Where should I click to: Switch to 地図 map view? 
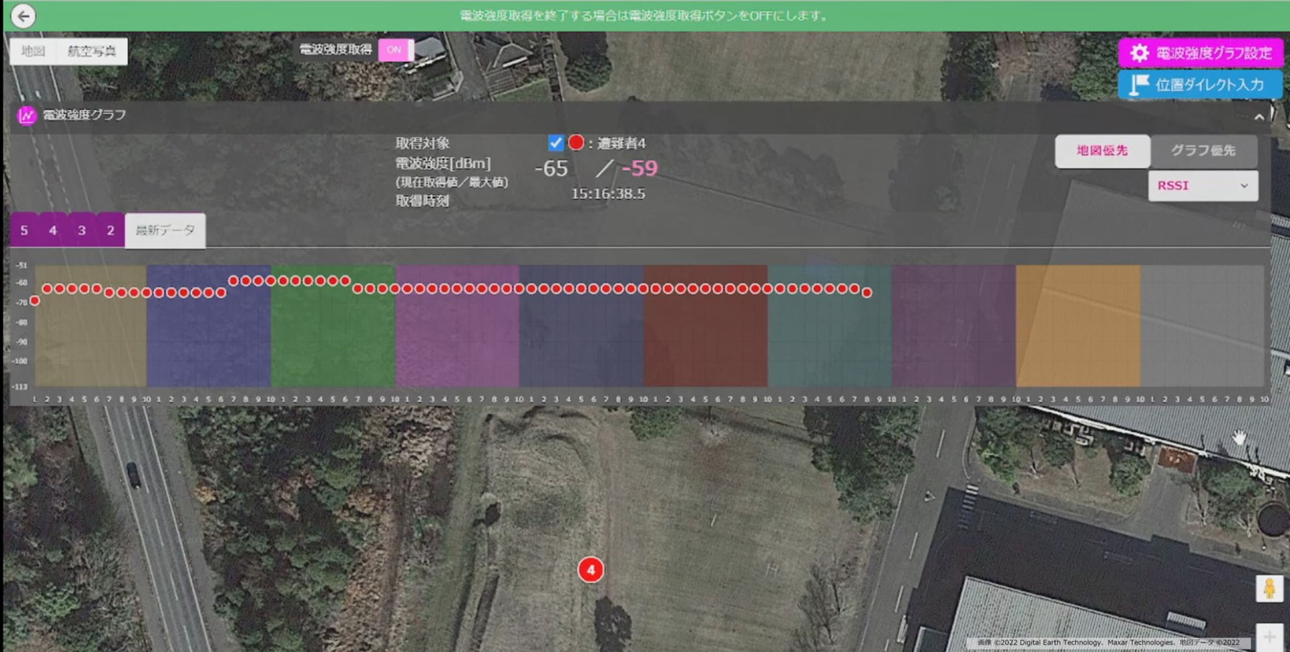click(x=33, y=51)
